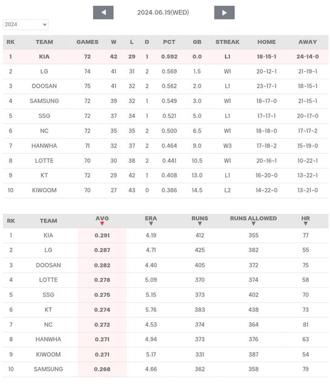330x387 pixels.
Task: Select SAMSUNG in the batting stats table
Action: coord(48,369)
